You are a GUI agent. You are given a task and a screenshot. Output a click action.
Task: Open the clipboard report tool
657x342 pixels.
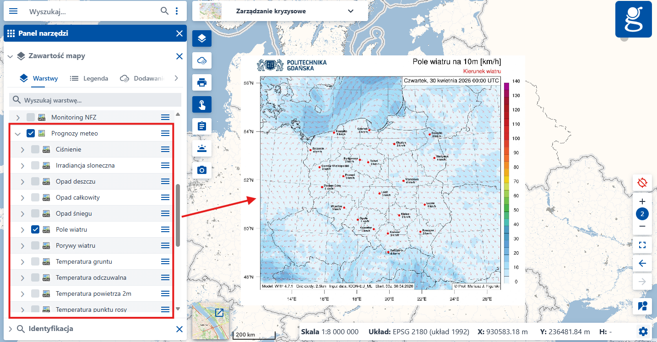[201, 126]
